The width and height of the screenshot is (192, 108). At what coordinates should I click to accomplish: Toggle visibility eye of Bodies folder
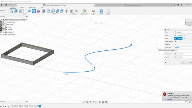click(x=4, y=30)
